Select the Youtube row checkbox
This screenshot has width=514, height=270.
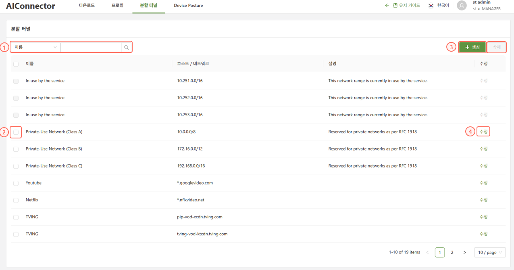point(16,183)
